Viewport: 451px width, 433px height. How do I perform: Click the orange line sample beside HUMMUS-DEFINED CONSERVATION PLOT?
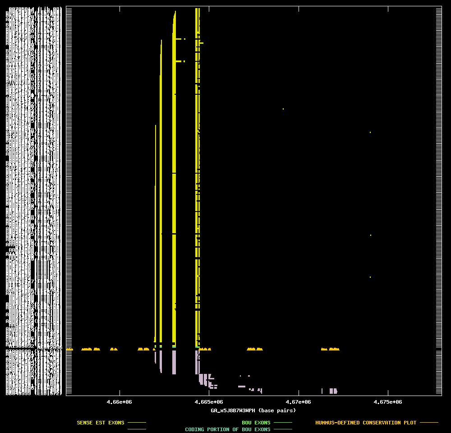tap(429, 423)
